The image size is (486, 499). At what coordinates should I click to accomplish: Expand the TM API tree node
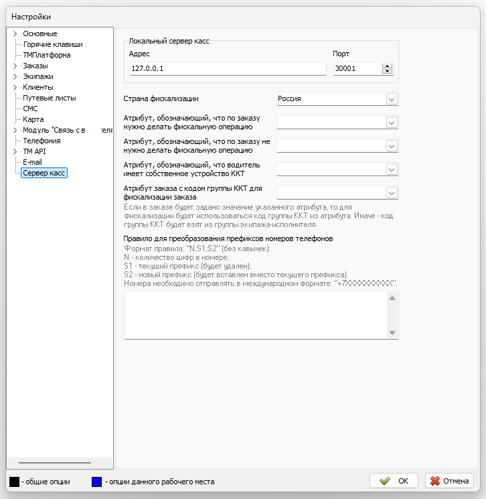(x=15, y=151)
